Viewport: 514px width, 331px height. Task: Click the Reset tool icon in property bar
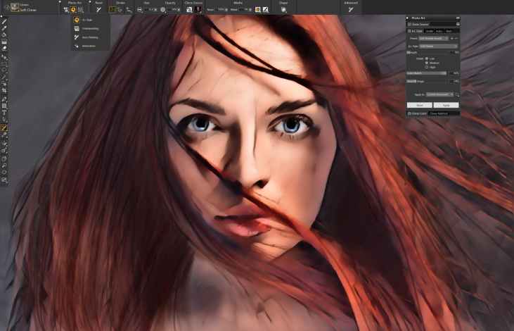(x=98, y=10)
